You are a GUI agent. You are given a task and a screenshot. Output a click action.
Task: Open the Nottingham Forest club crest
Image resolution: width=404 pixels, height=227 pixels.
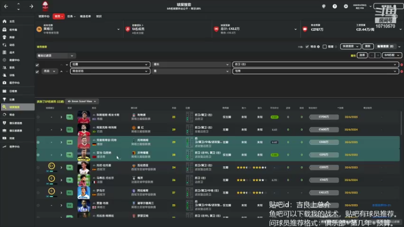pyautogui.click(x=45, y=6)
